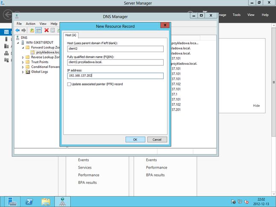The image size is (276, 207).
Task: Open File menu in DNS Manager
Action: pos(19,23)
